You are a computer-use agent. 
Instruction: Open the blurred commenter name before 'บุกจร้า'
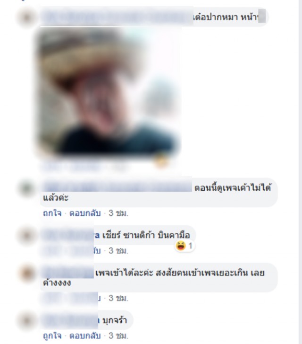pyautogui.click(x=70, y=320)
